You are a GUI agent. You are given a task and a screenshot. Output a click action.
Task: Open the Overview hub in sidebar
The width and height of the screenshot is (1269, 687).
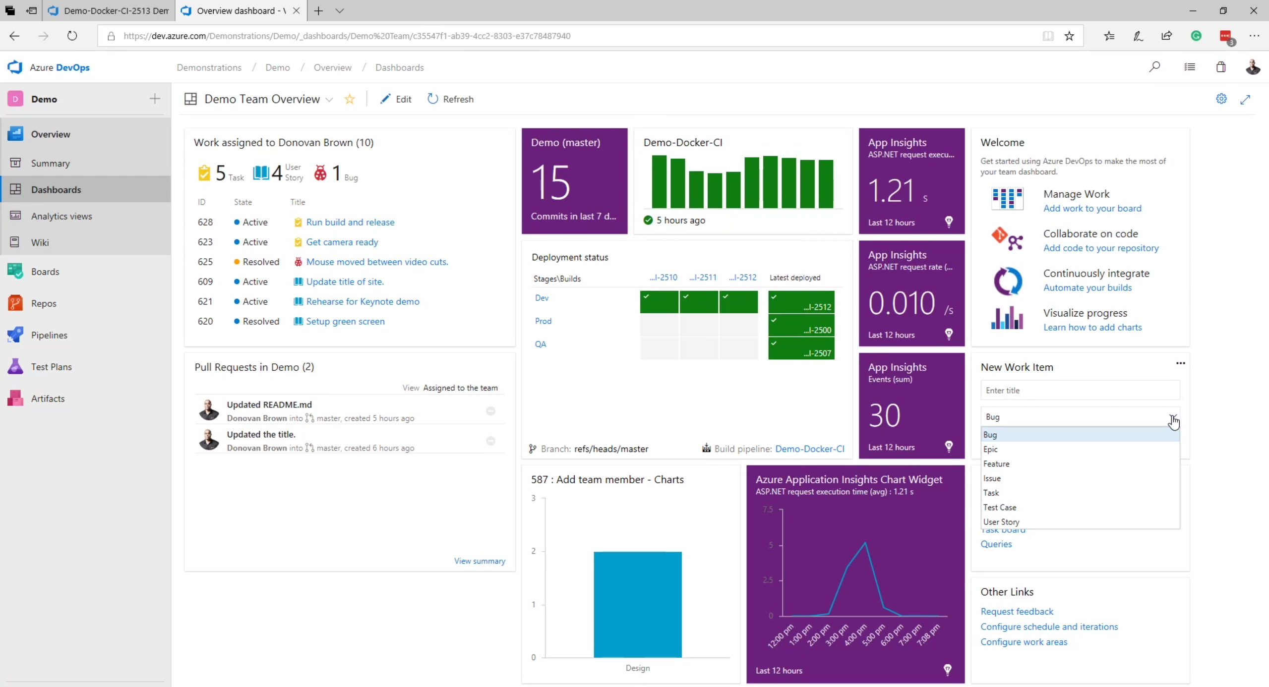85,134
